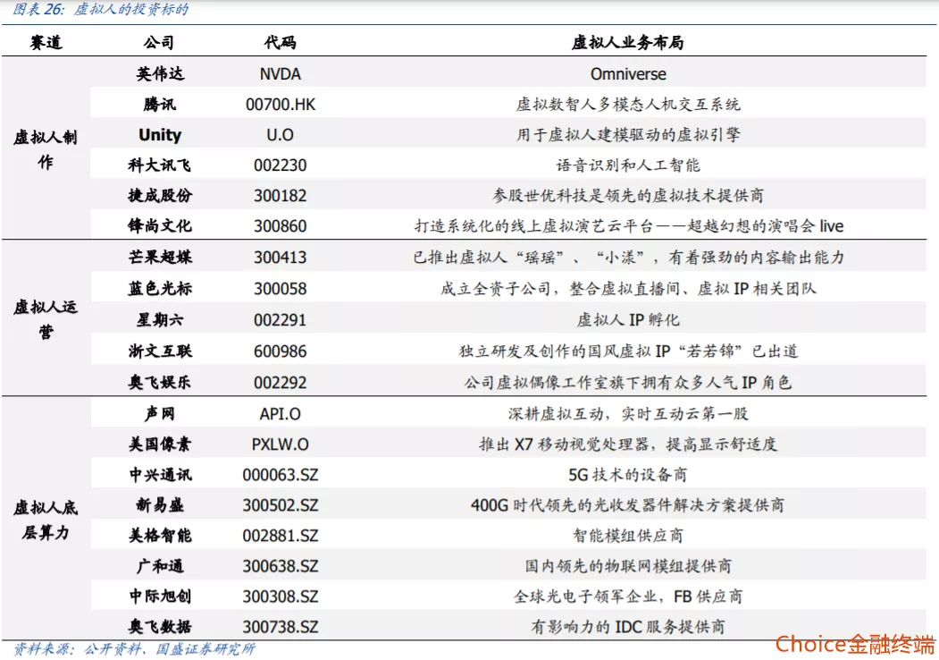The height and width of the screenshot is (660, 939).
Task: Click the text '国内领先的物联网模组提供商'
Action: (628, 566)
